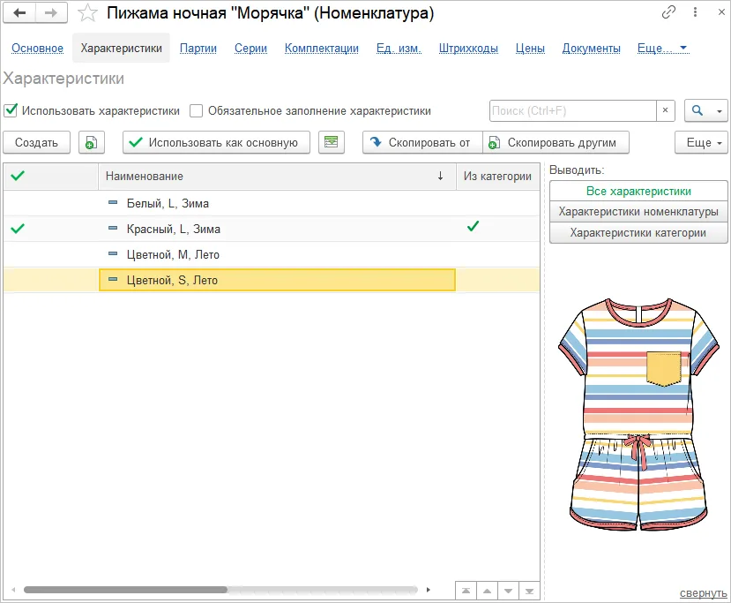Viewport: 731px width, 603px height.
Task: Click the Создать button
Action: coord(36,142)
